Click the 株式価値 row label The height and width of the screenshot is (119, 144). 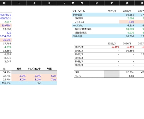[x=77, y=36]
